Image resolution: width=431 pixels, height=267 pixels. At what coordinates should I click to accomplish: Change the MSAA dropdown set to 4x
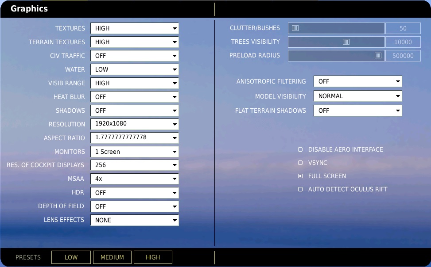(x=134, y=179)
